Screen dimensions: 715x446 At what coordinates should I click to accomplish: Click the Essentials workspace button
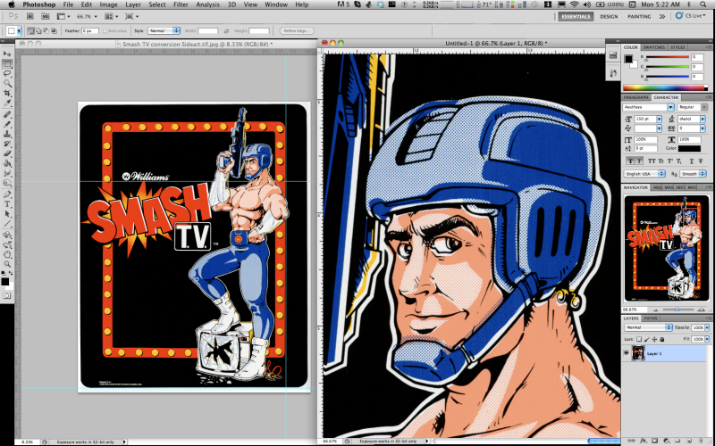[x=574, y=16]
